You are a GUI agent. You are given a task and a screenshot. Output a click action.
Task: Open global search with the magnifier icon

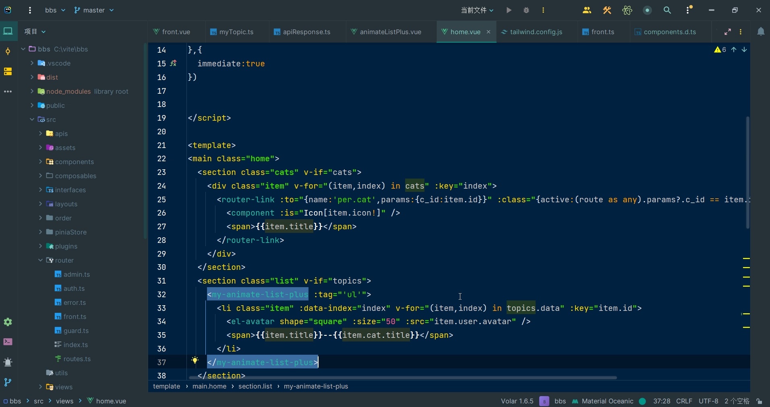tap(668, 10)
